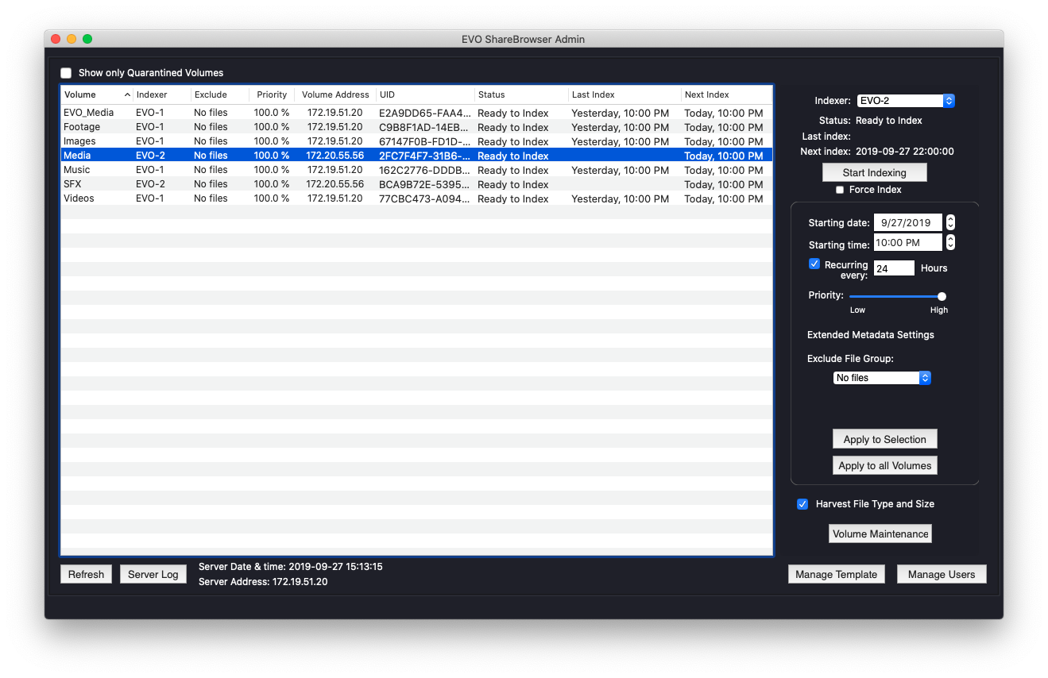Screen dimensions: 1048x678
Task: Apply settings to Selection
Action: click(x=884, y=438)
